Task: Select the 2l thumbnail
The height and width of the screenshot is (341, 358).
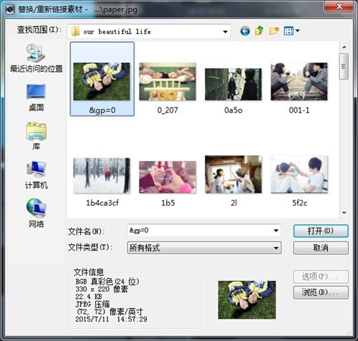Action: pyautogui.click(x=233, y=174)
